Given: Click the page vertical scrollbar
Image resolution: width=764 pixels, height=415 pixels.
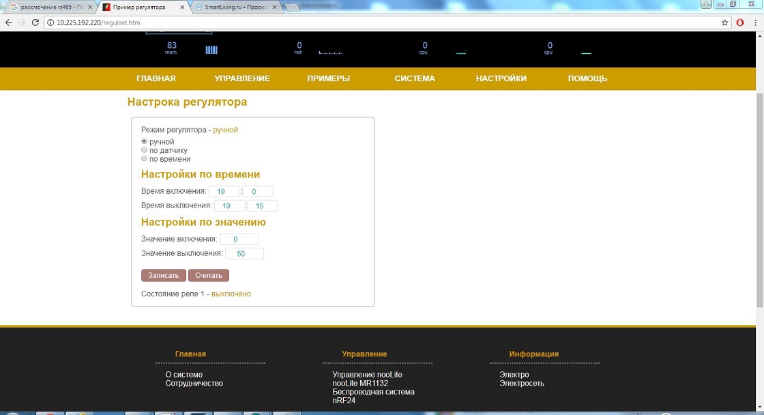Looking at the screenshot, I should (759, 205).
